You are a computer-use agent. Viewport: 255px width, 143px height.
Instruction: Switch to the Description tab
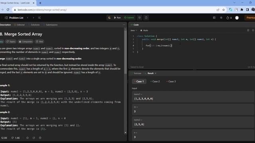point(5,25)
